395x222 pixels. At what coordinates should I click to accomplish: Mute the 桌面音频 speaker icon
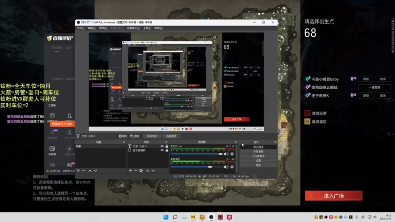226,167
